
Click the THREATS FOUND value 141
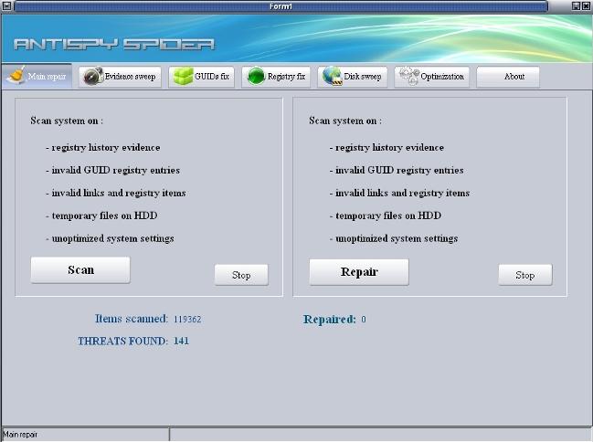(180, 341)
